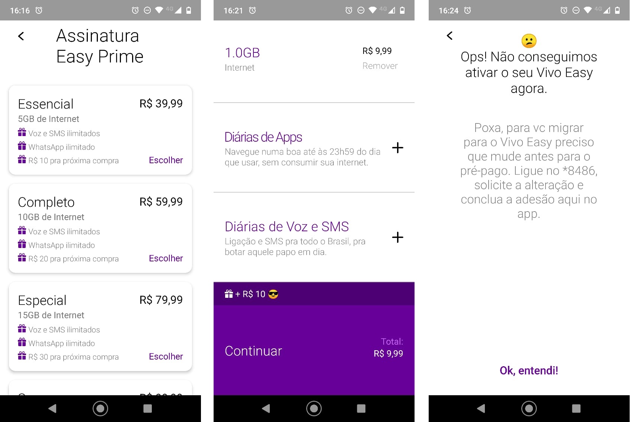Tap back arrow on the error screen
This screenshot has width=630, height=422.
click(x=450, y=36)
